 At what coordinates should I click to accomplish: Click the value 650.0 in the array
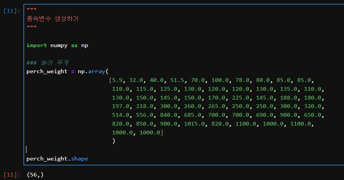313,115
